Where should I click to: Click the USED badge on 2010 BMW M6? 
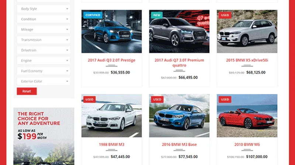tap(225, 99)
